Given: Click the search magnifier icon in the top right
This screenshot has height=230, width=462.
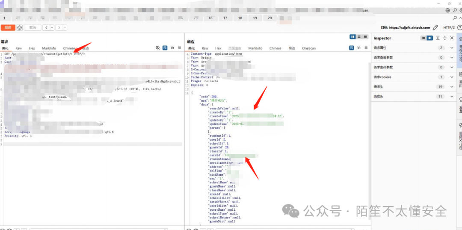Looking at the screenshot, I should [x=455, y=18].
